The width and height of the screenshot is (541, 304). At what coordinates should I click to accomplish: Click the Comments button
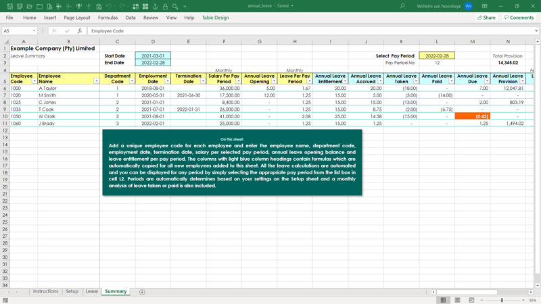(x=519, y=18)
